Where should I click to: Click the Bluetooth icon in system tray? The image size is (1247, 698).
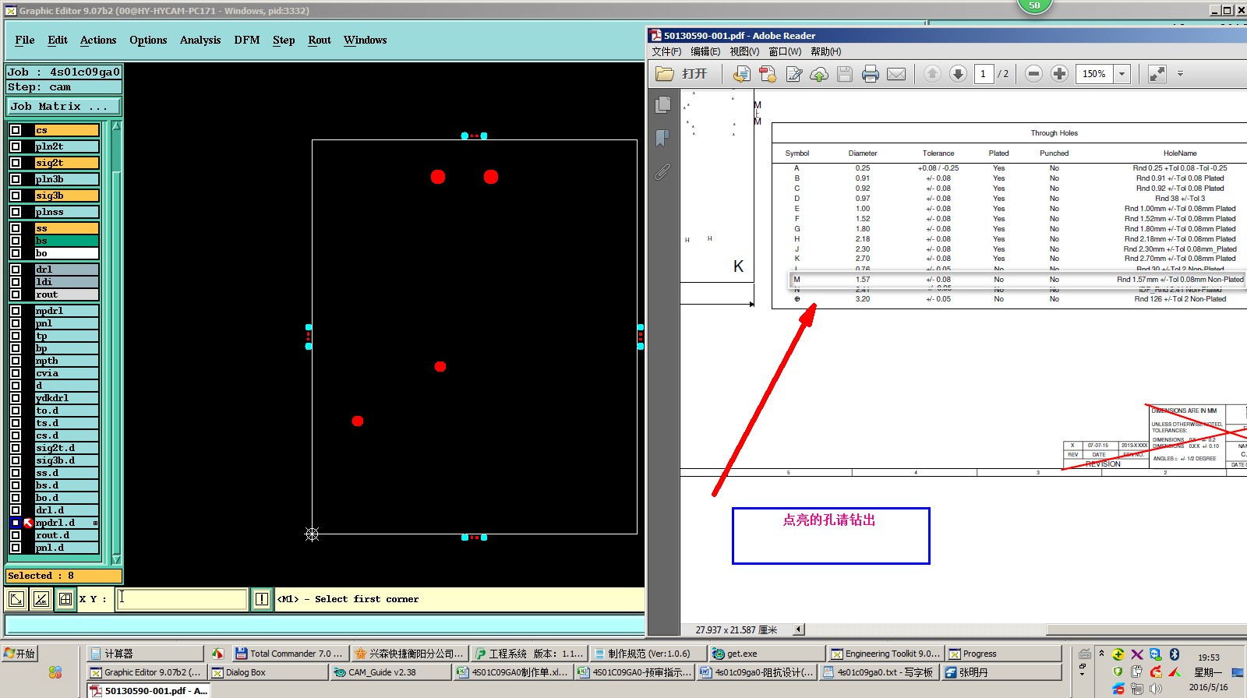click(1175, 654)
